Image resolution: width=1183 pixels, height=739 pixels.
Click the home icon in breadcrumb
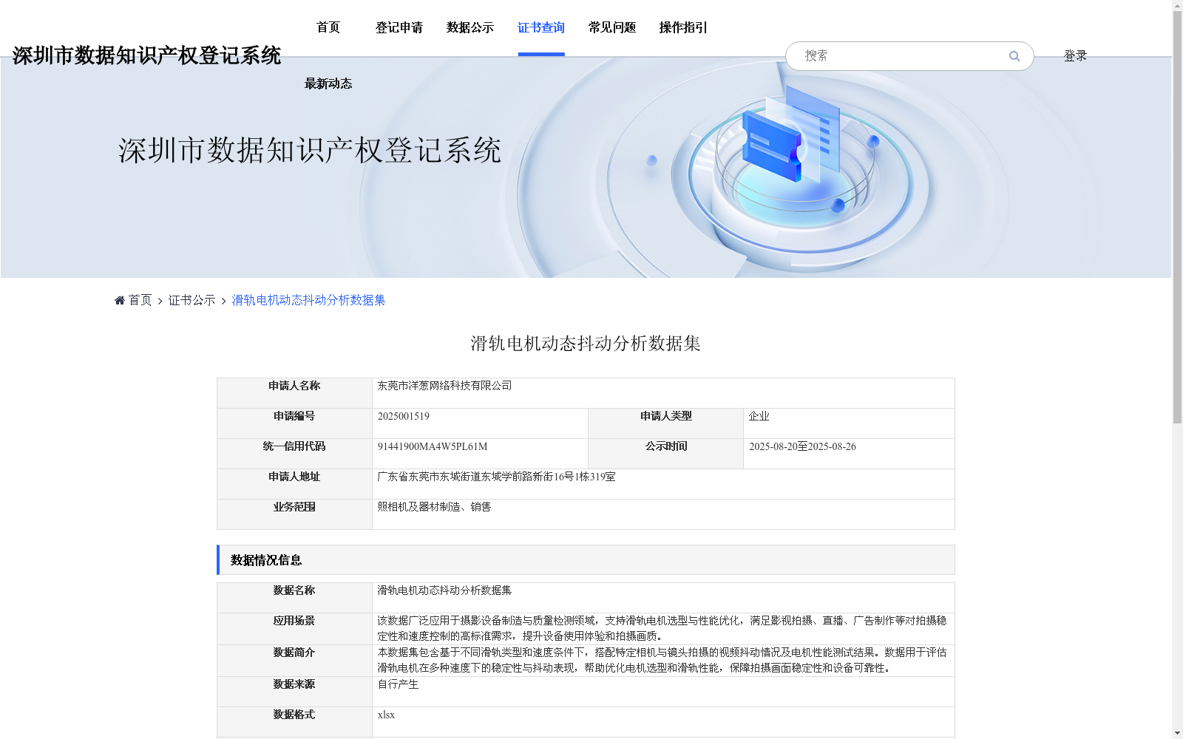point(120,300)
